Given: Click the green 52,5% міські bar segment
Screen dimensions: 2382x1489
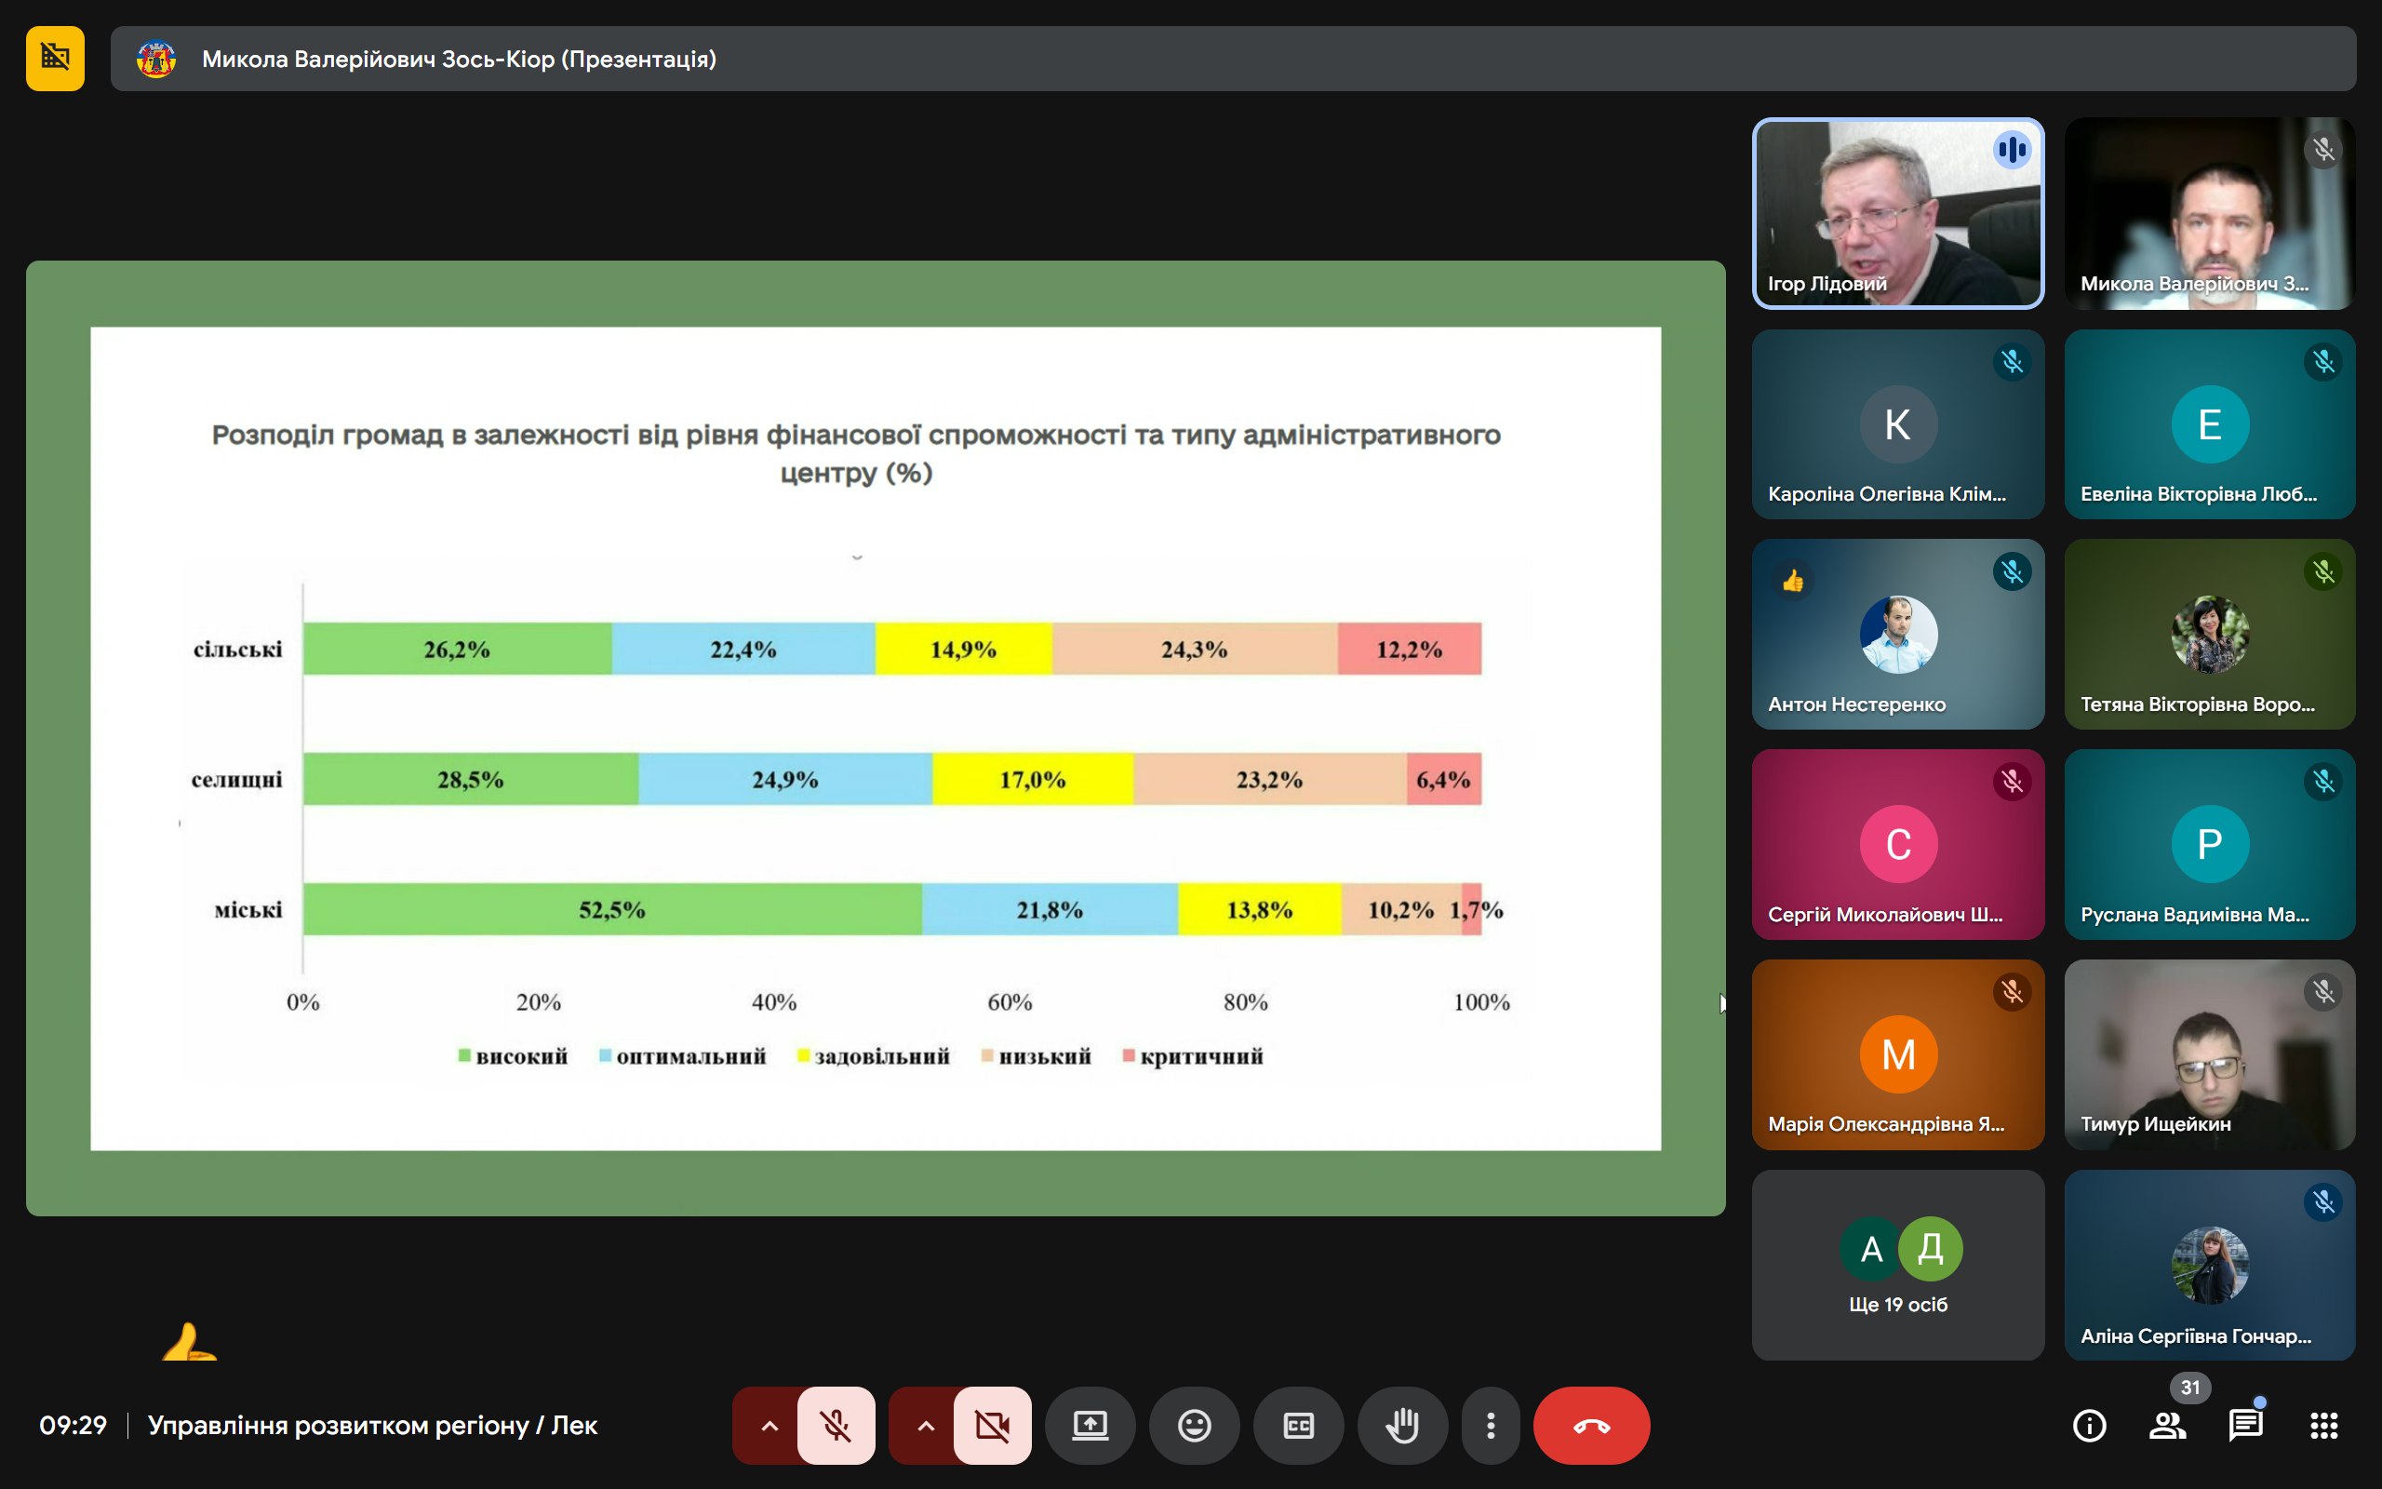Looking at the screenshot, I should coord(611,909).
